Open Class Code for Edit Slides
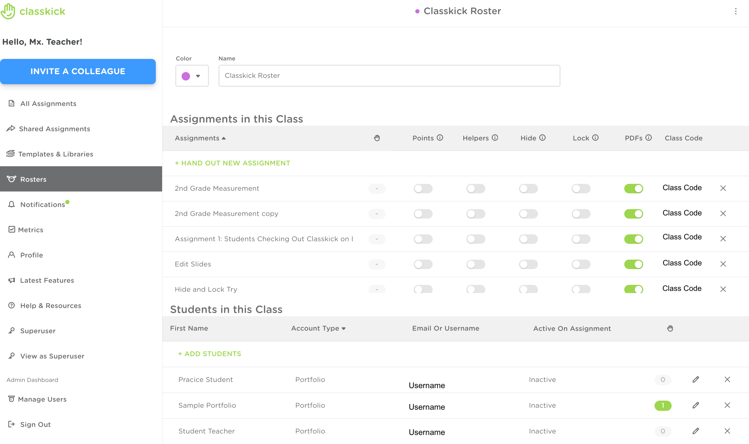This screenshot has height=444, width=749. click(x=682, y=263)
